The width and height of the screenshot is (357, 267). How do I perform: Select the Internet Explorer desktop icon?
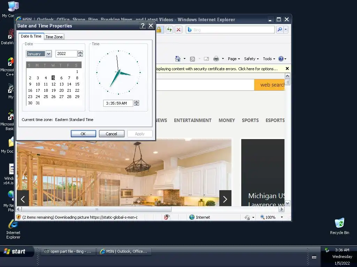point(13,229)
